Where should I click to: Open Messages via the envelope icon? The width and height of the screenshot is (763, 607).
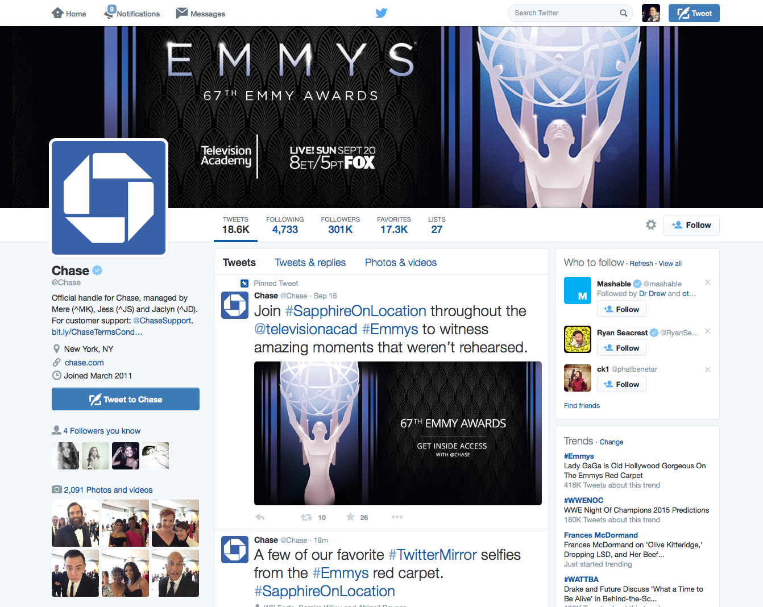tap(201, 13)
